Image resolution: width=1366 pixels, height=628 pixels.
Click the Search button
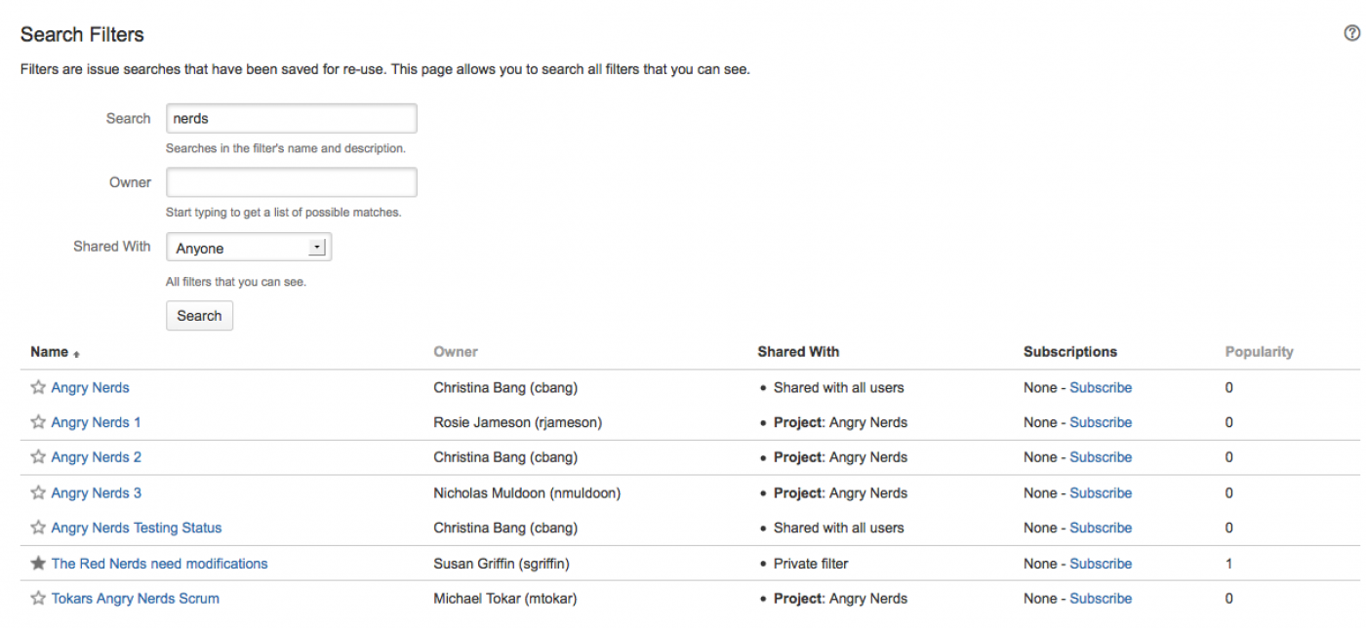[x=199, y=316]
